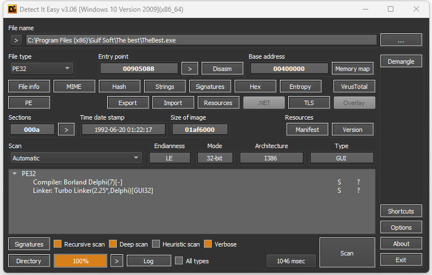Open the Disasm view
Screen dimensions: 432x275
222,69
